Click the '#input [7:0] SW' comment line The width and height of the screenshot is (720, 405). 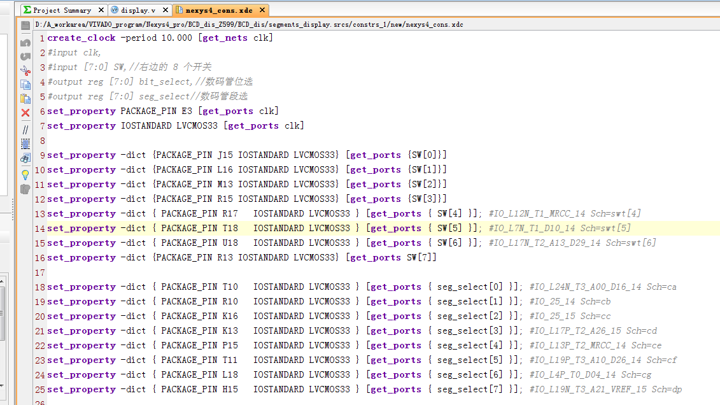[129, 67]
